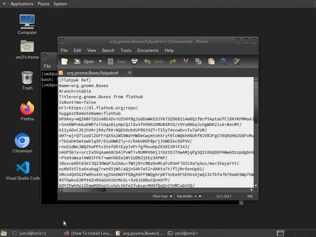Click the Ln 1, Col 1 status entry
316x237 pixels.
coord(224,196)
